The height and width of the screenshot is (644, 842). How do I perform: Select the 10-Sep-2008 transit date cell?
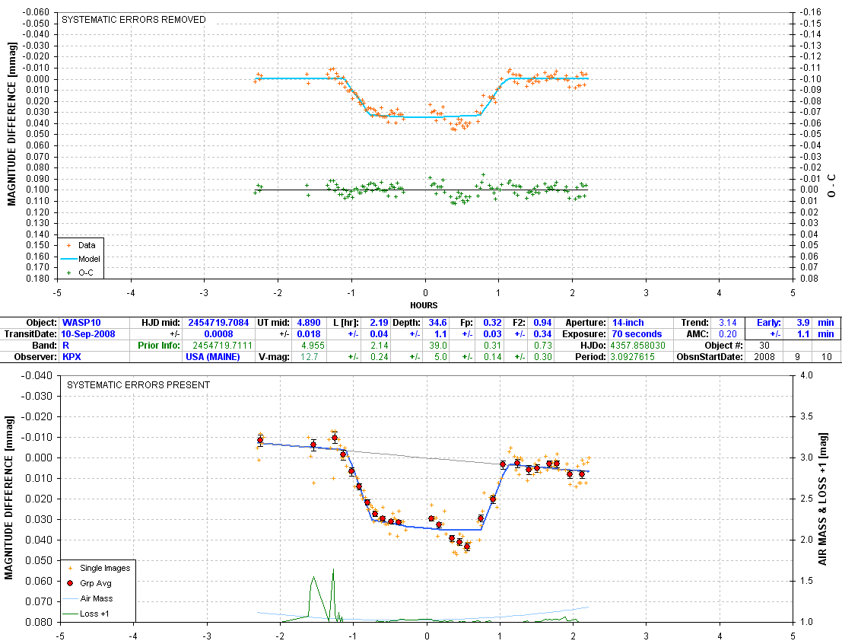point(89,334)
